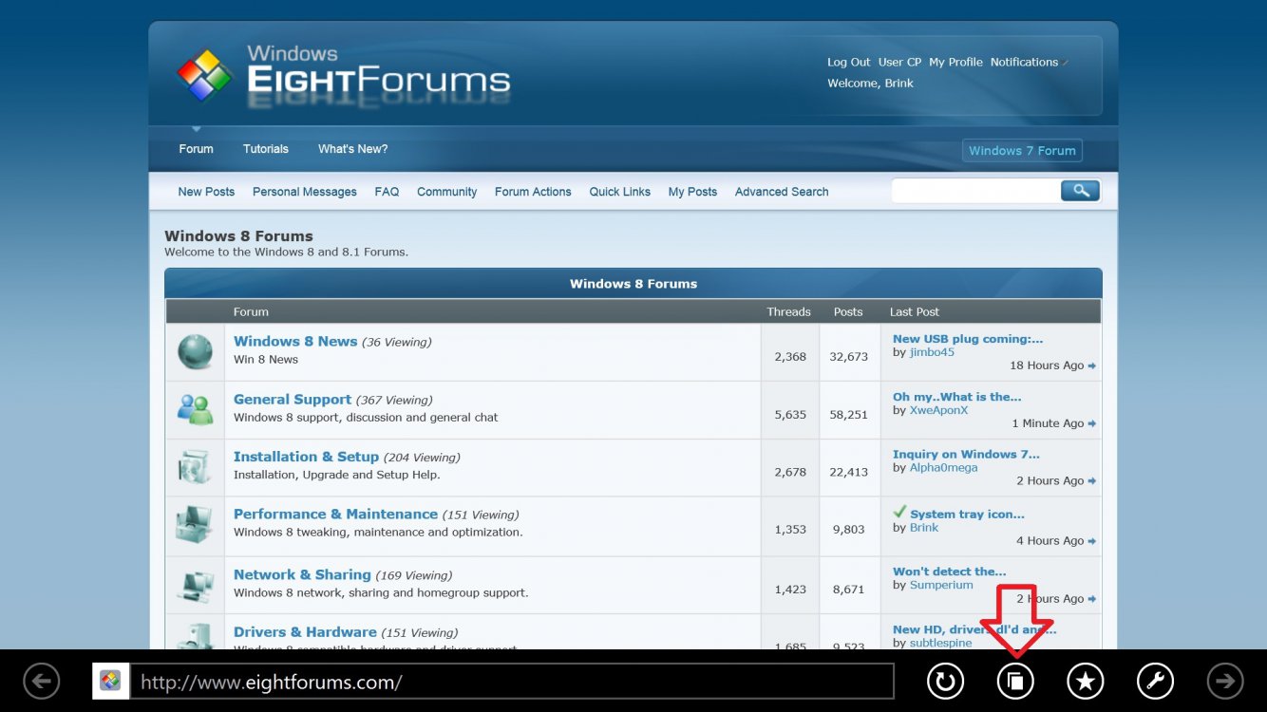Viewport: 1267px width, 712px height.
Task: Click the Favorites star icon
Action: [1086, 681]
